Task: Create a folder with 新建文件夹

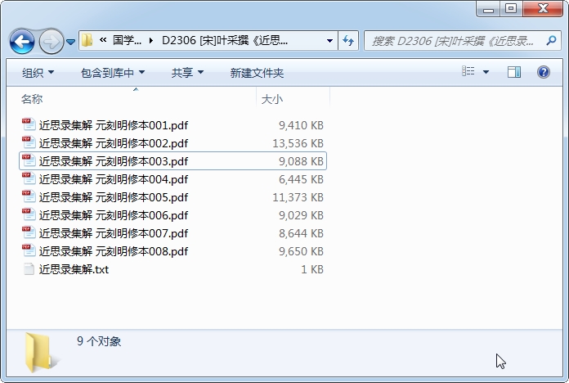Action: click(257, 73)
